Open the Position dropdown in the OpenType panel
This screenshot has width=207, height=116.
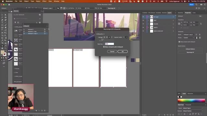coord(193,111)
